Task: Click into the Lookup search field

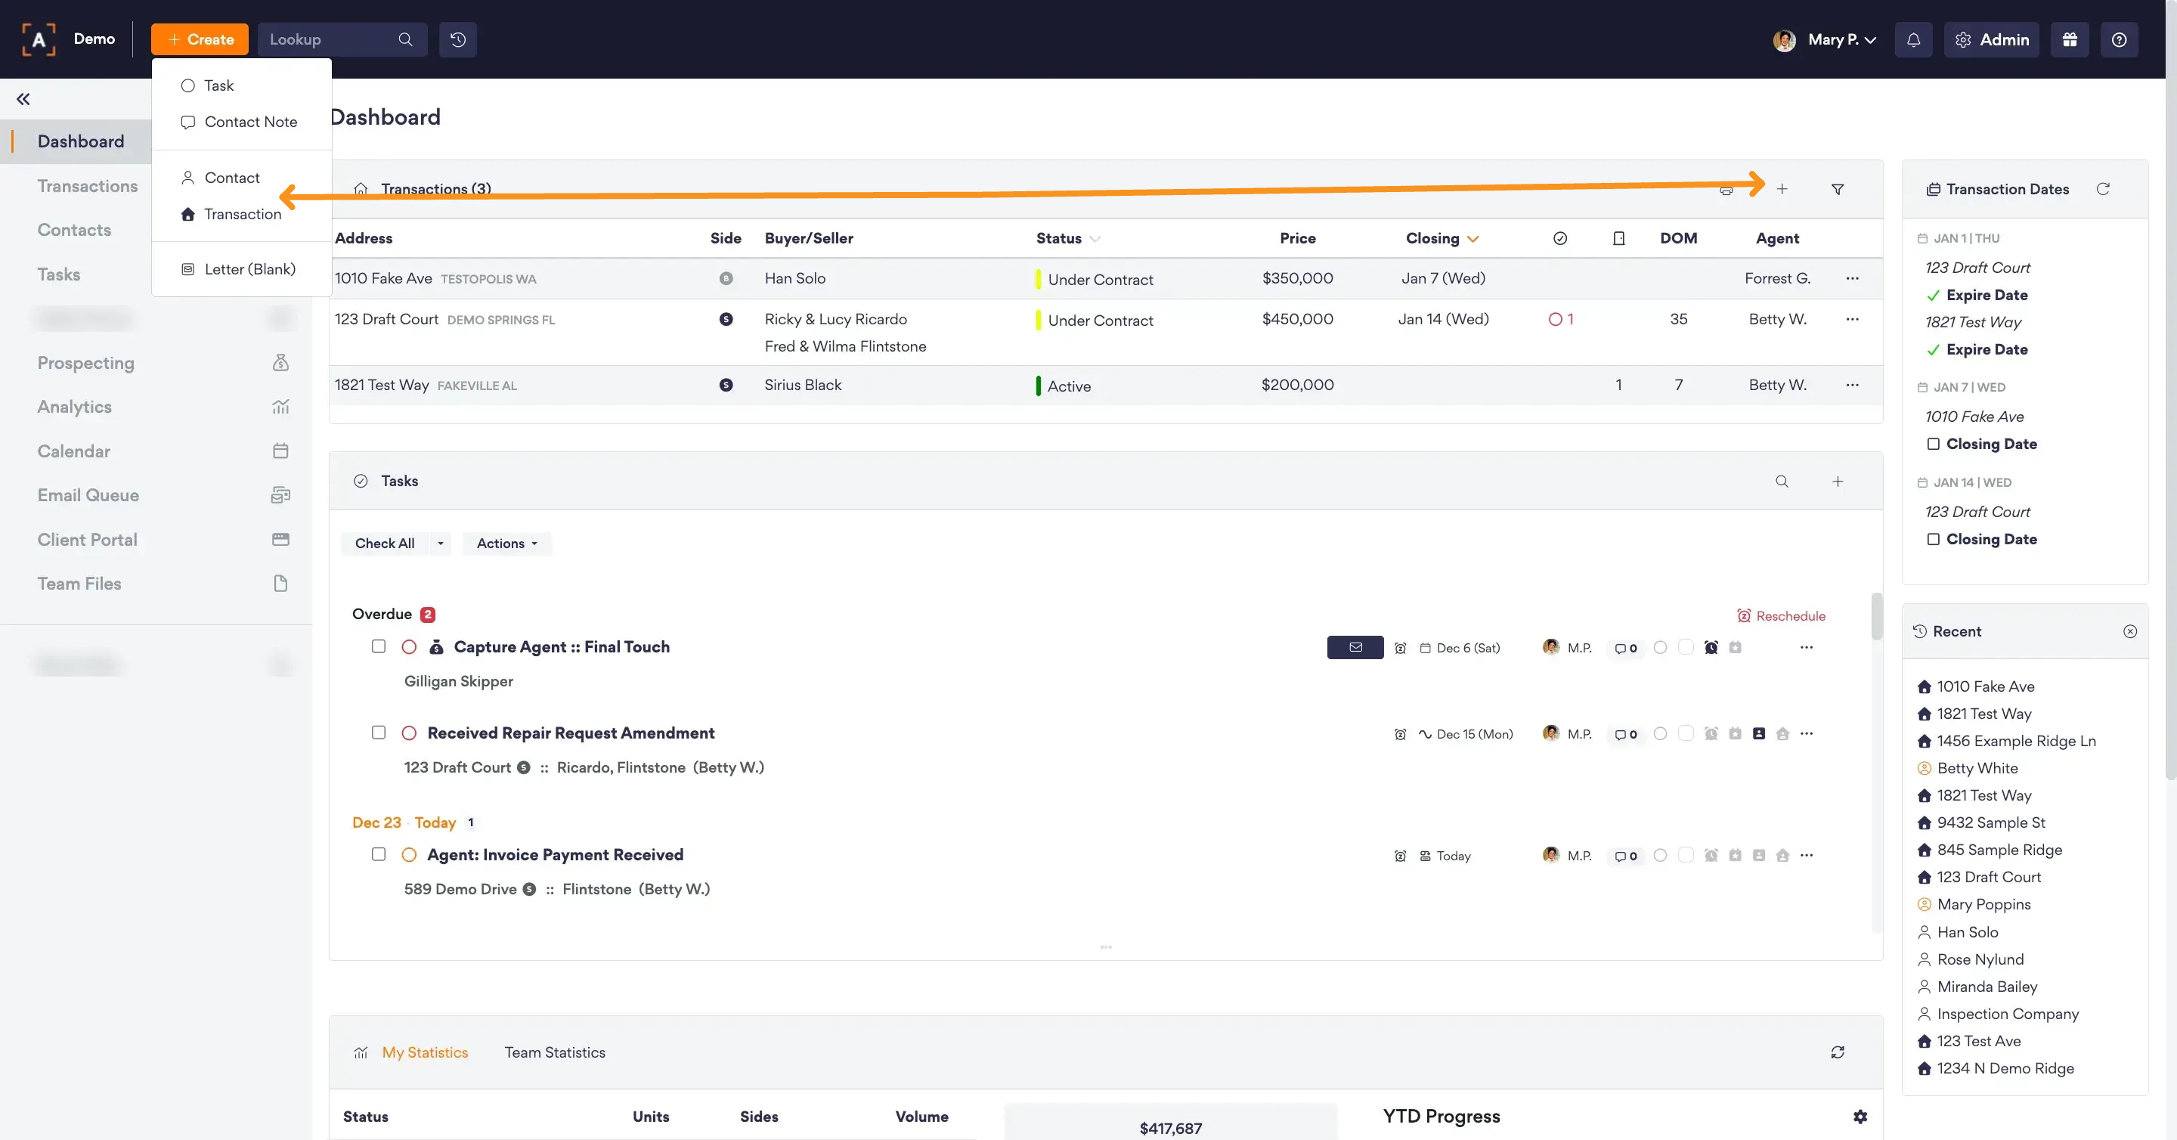Action: [x=330, y=40]
